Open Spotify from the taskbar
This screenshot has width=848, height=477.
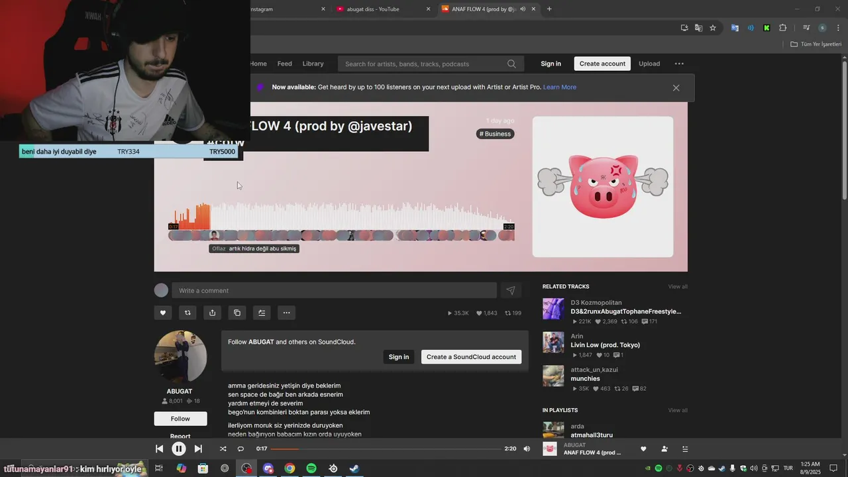point(311,468)
